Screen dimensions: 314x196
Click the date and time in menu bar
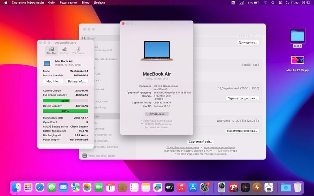pos(298,3)
